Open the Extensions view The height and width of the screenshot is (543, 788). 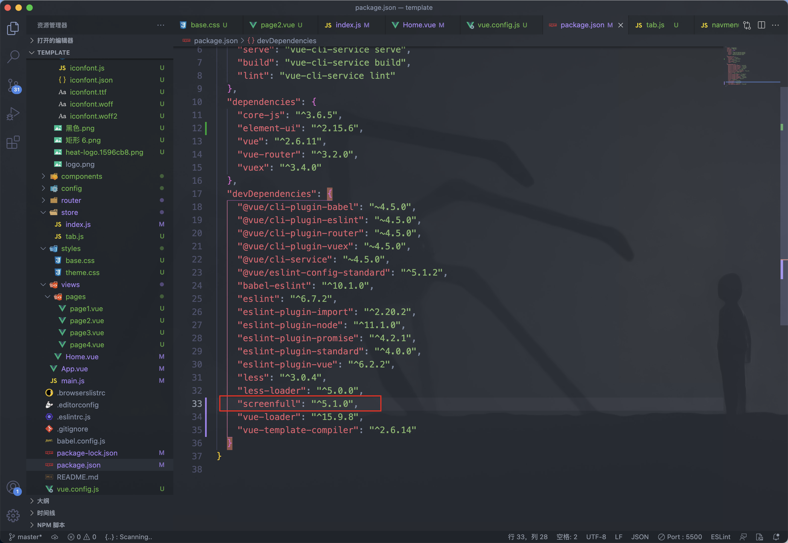click(x=13, y=142)
